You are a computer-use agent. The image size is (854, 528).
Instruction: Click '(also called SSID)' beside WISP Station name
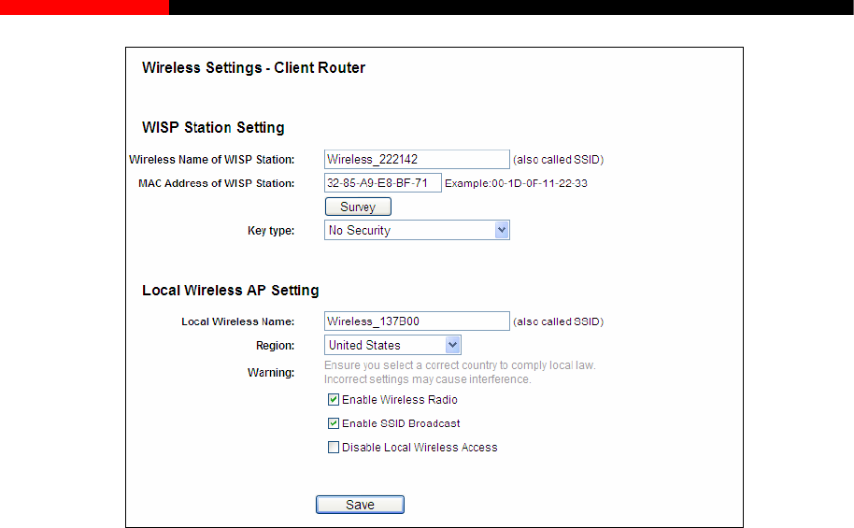[x=558, y=160]
